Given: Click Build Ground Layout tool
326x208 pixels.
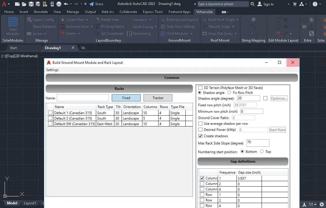Looking at the screenshot, I should pyautogui.click(x=180, y=20).
